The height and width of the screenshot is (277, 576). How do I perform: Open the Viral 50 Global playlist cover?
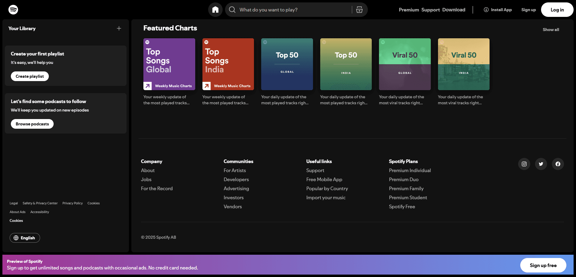coord(405,64)
